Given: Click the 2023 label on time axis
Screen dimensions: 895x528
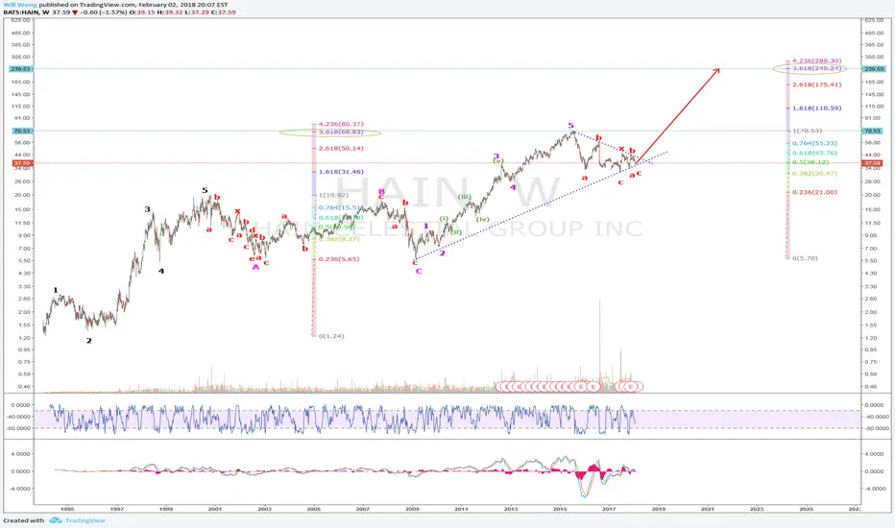Looking at the screenshot, I should point(757,509).
